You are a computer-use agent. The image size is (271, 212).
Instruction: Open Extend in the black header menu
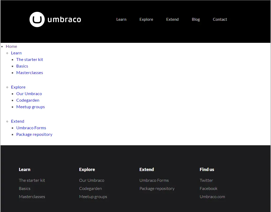coord(172,19)
